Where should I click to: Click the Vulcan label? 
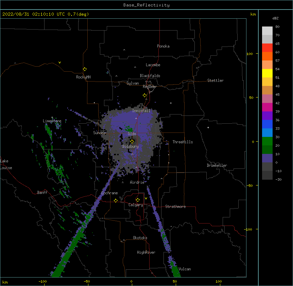[185, 269]
